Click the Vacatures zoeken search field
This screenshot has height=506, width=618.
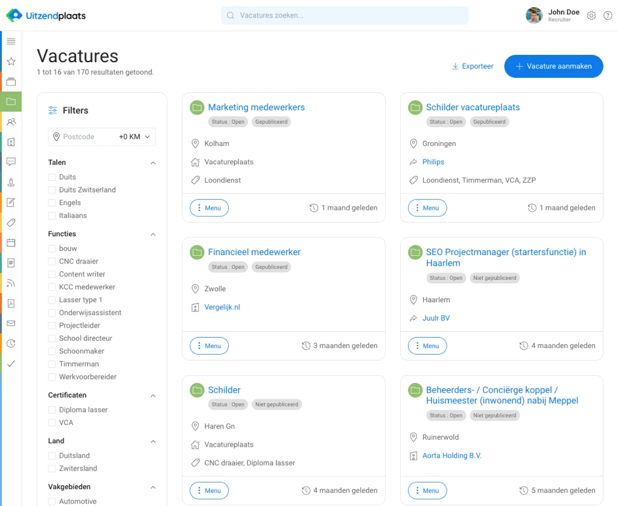(345, 16)
